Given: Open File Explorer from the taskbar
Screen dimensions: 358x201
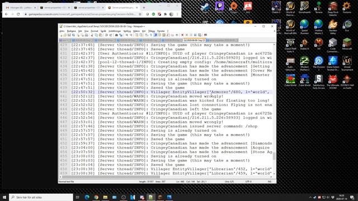Looking at the screenshot, I should 105,197.
